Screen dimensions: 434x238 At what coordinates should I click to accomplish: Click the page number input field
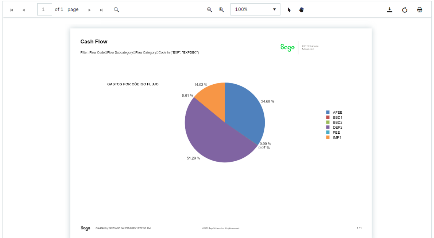pyautogui.click(x=44, y=9)
